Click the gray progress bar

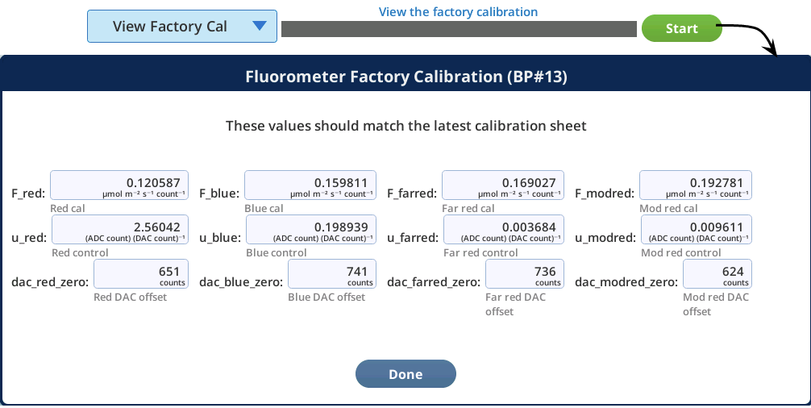tap(459, 29)
